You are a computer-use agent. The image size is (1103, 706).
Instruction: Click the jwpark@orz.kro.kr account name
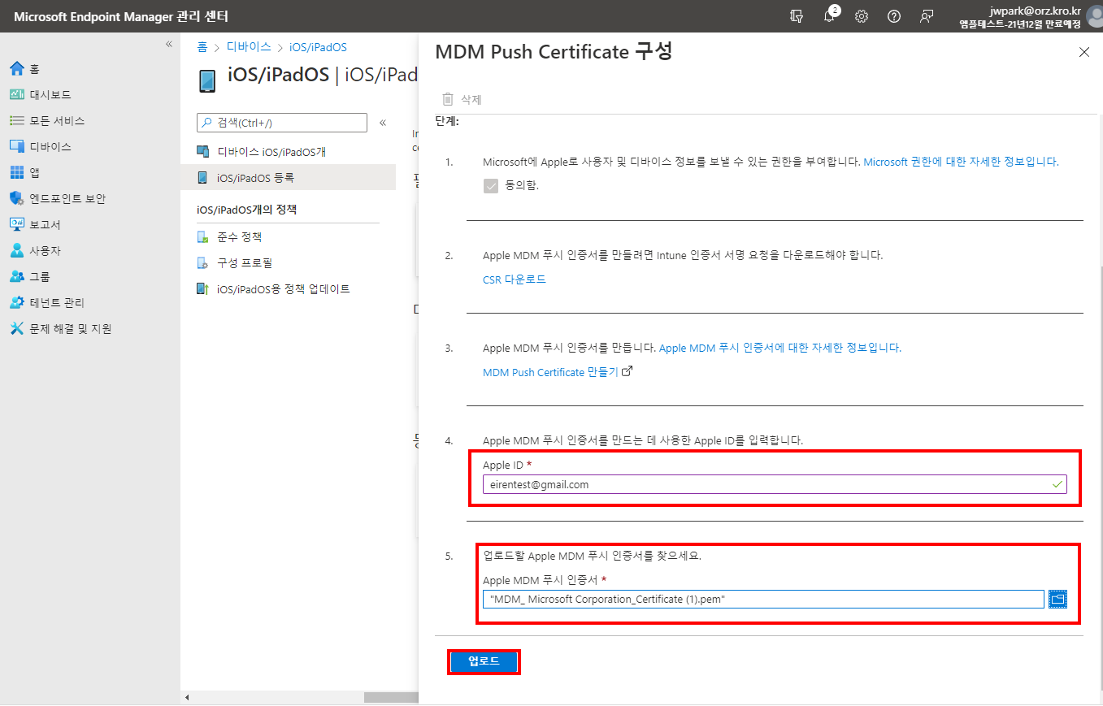(x=1035, y=11)
